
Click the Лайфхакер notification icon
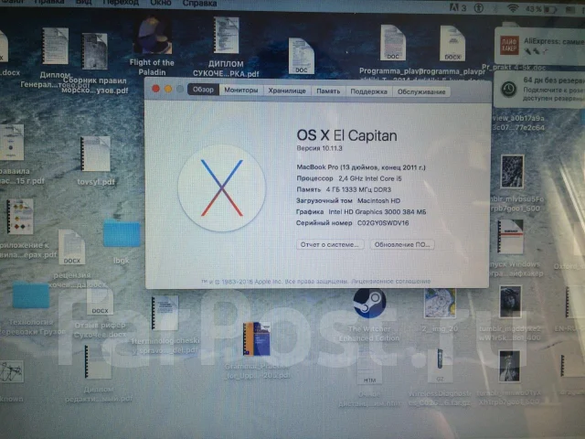[509, 45]
